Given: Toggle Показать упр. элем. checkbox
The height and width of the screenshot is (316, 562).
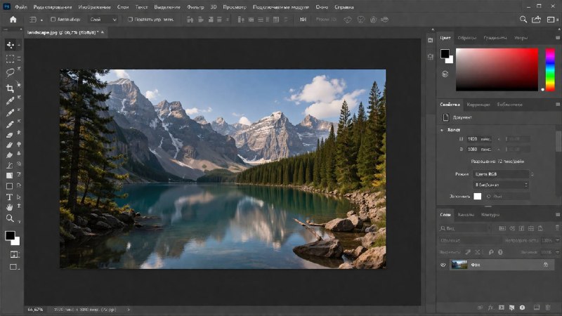Looking at the screenshot, I should coord(130,20).
